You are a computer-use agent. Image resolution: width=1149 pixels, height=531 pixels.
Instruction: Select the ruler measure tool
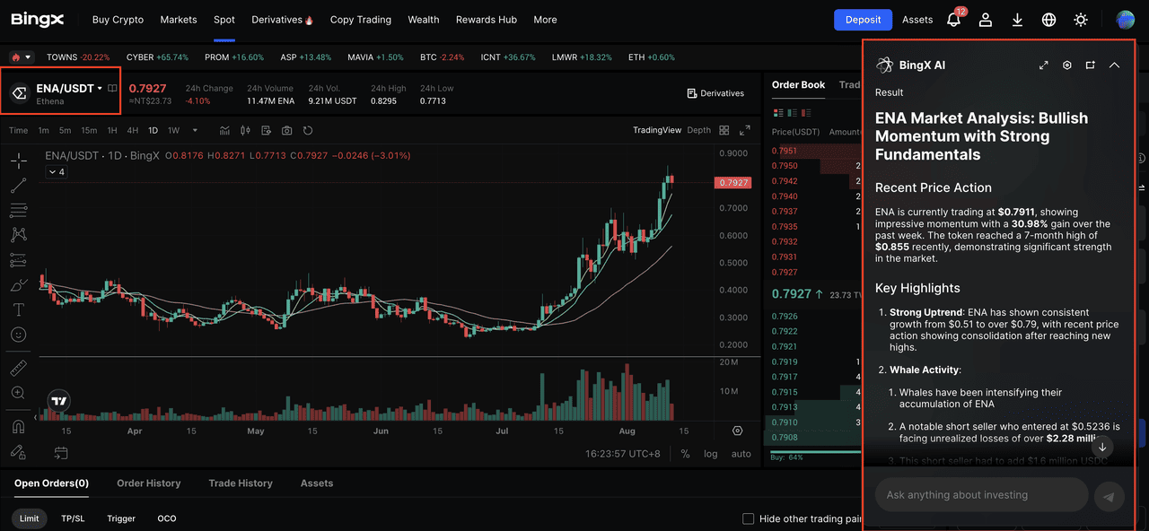coord(18,369)
